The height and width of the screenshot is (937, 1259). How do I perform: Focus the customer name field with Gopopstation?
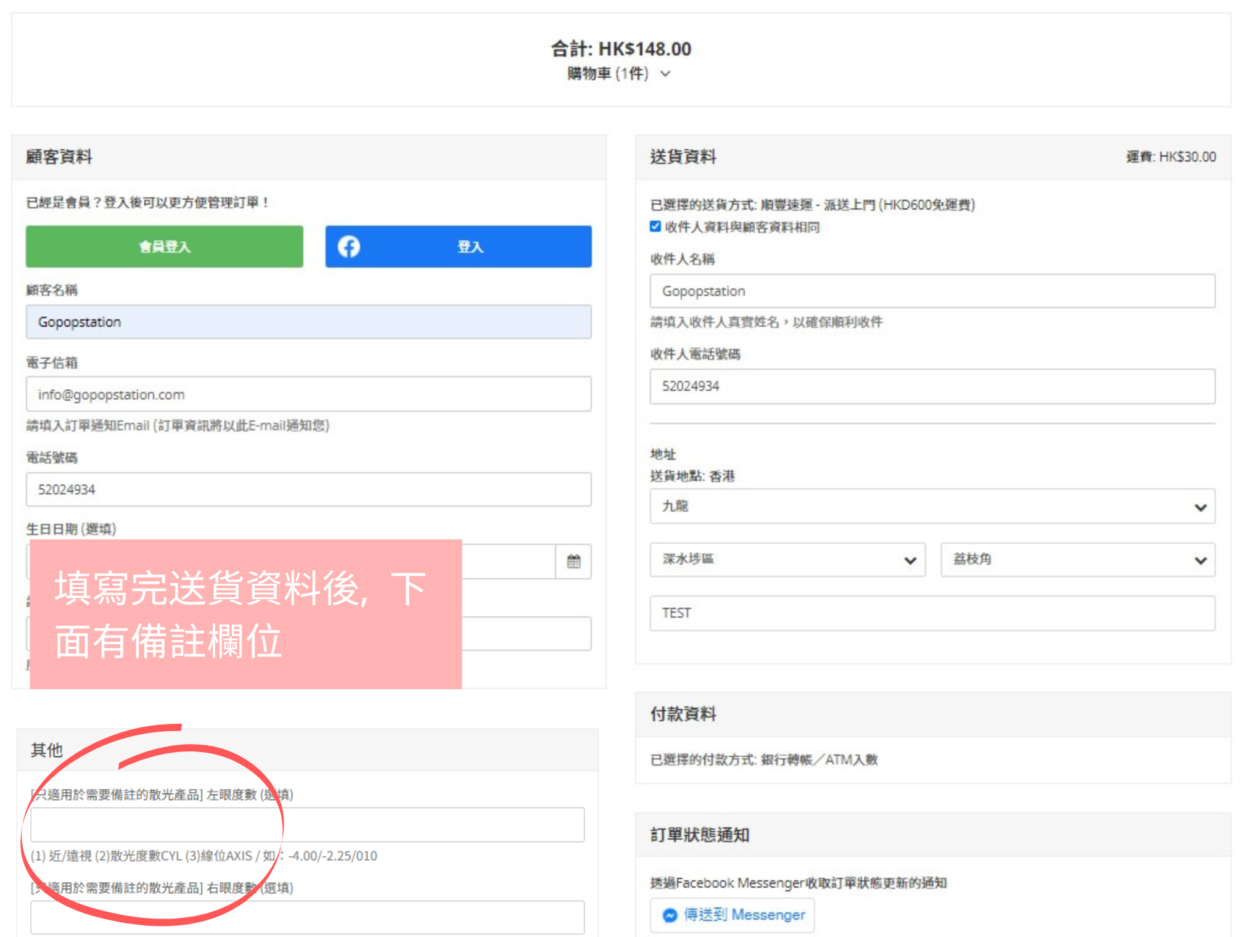pyautogui.click(x=308, y=322)
